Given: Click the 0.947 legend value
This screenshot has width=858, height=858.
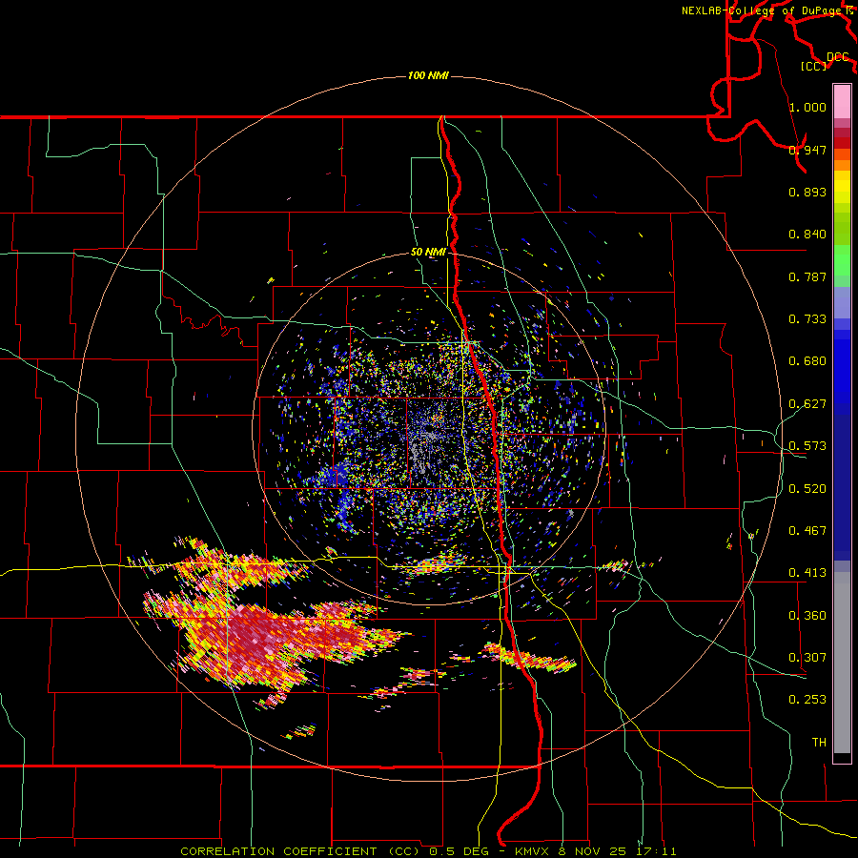Looking at the screenshot, I should tap(807, 150).
